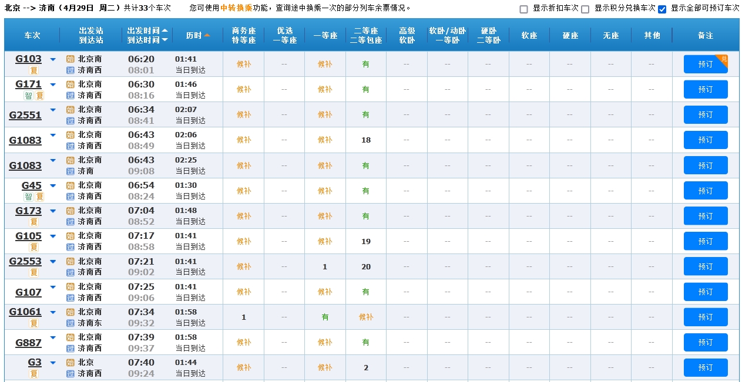The width and height of the screenshot is (742, 382).
Task: Click 预订 for train G2553
Action: (706, 266)
